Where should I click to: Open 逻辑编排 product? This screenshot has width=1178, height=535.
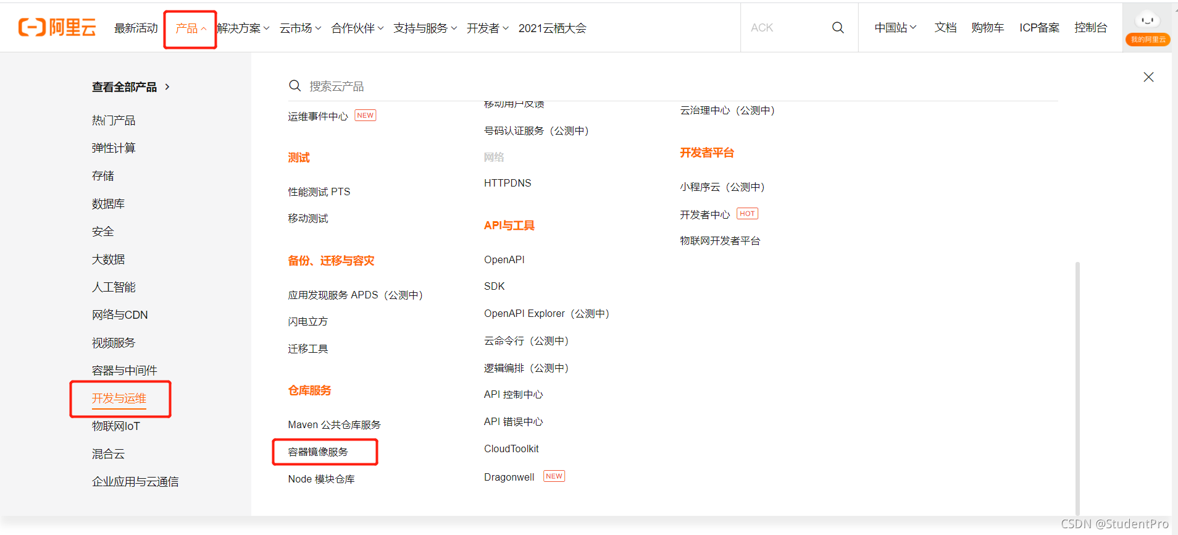(527, 368)
